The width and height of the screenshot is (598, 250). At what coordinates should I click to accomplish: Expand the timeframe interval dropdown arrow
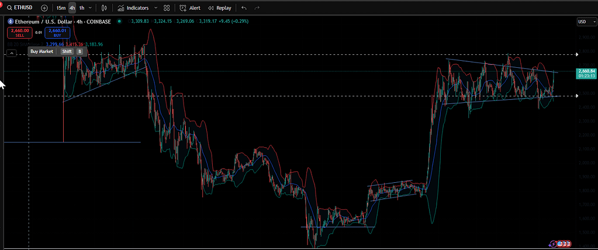click(91, 8)
